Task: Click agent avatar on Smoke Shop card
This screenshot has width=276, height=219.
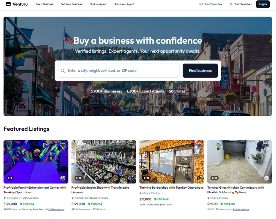Action: pos(131,178)
